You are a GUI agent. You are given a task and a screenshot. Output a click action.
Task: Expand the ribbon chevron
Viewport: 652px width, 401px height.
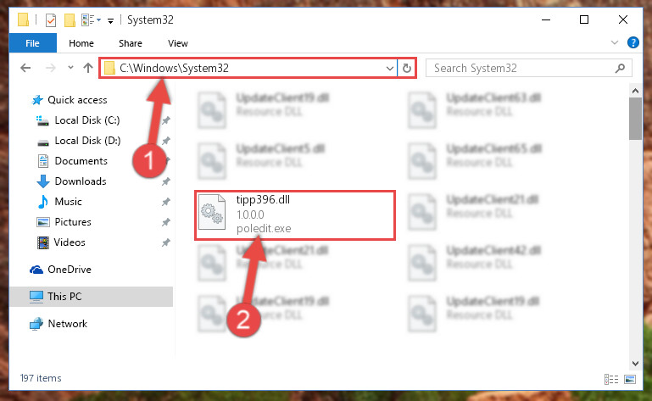click(x=615, y=42)
